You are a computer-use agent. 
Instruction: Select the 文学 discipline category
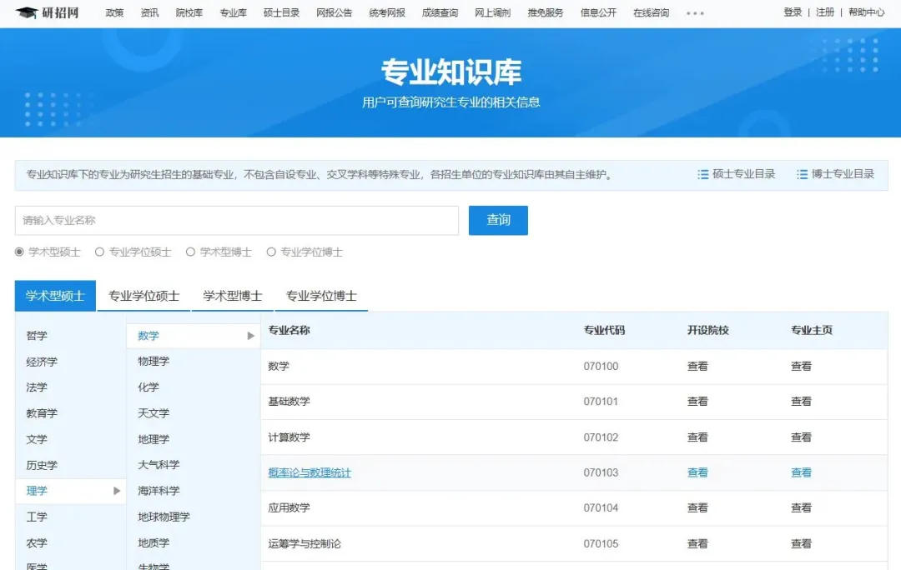[x=37, y=439]
